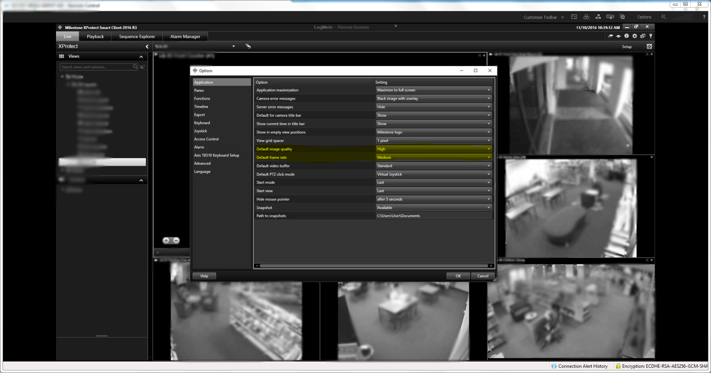Click the Views grid icon
The height and width of the screenshot is (373, 711).
click(62, 56)
